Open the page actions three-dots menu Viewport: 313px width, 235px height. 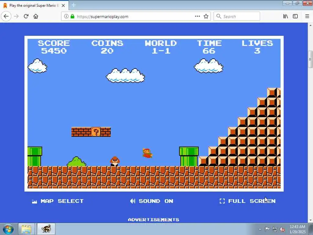tap(197, 17)
